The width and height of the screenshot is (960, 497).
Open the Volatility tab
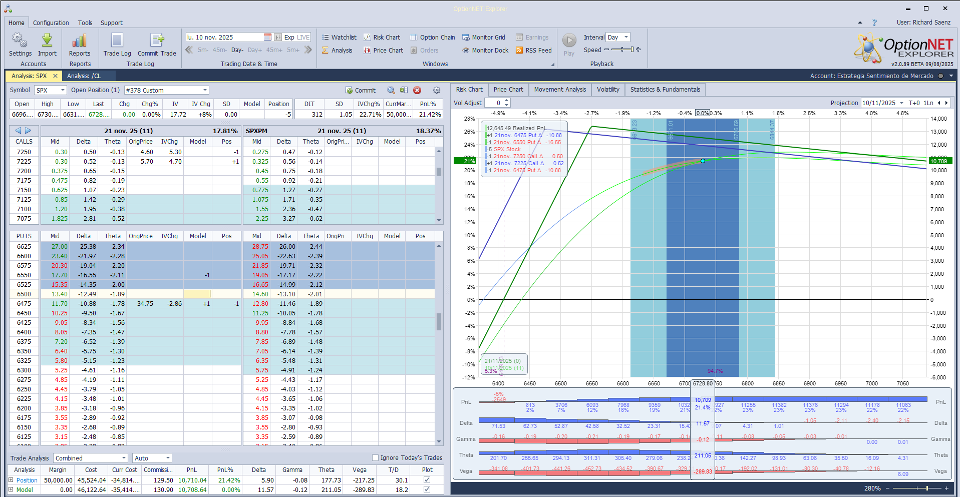pyautogui.click(x=608, y=90)
